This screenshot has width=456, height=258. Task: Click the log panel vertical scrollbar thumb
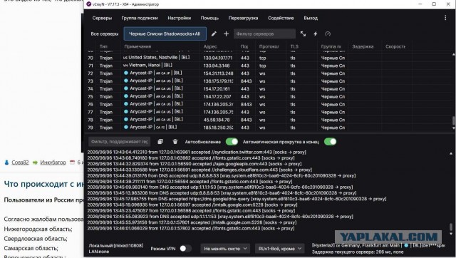[451, 227]
